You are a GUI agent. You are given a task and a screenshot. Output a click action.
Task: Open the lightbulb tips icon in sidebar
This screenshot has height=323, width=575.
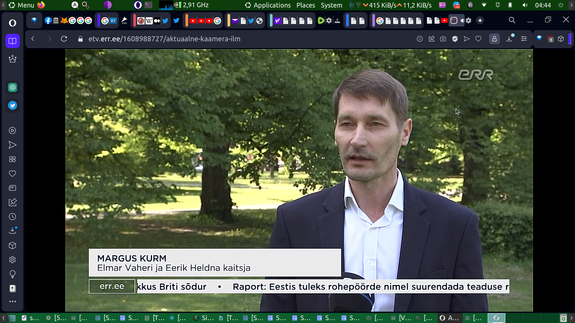click(x=13, y=274)
